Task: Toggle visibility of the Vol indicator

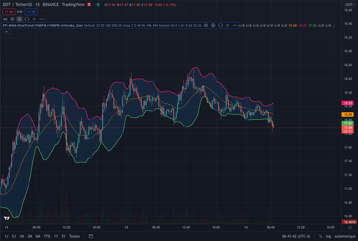Action: 12,19
